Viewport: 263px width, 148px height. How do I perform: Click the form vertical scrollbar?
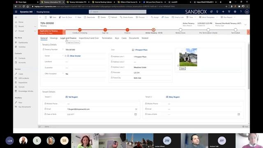[x=249, y=66]
